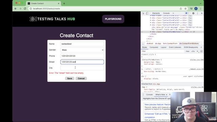Screen dimensions: 217x122
Task: Toggle the DevTools device toolbar
Action: click(x=147, y=13)
